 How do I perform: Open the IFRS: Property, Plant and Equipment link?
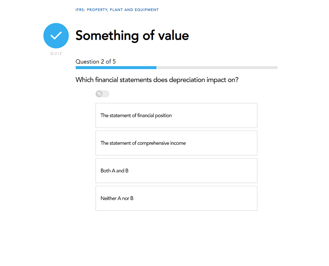117,10
